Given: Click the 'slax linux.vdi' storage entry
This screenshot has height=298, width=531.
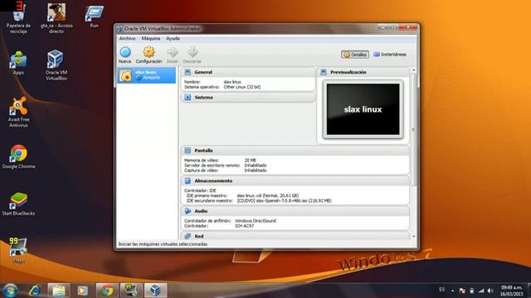Looking at the screenshot, I should (x=267, y=195).
